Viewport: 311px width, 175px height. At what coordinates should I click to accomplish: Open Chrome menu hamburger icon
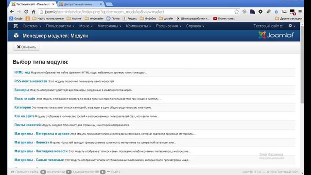pyautogui.click(x=300, y=12)
